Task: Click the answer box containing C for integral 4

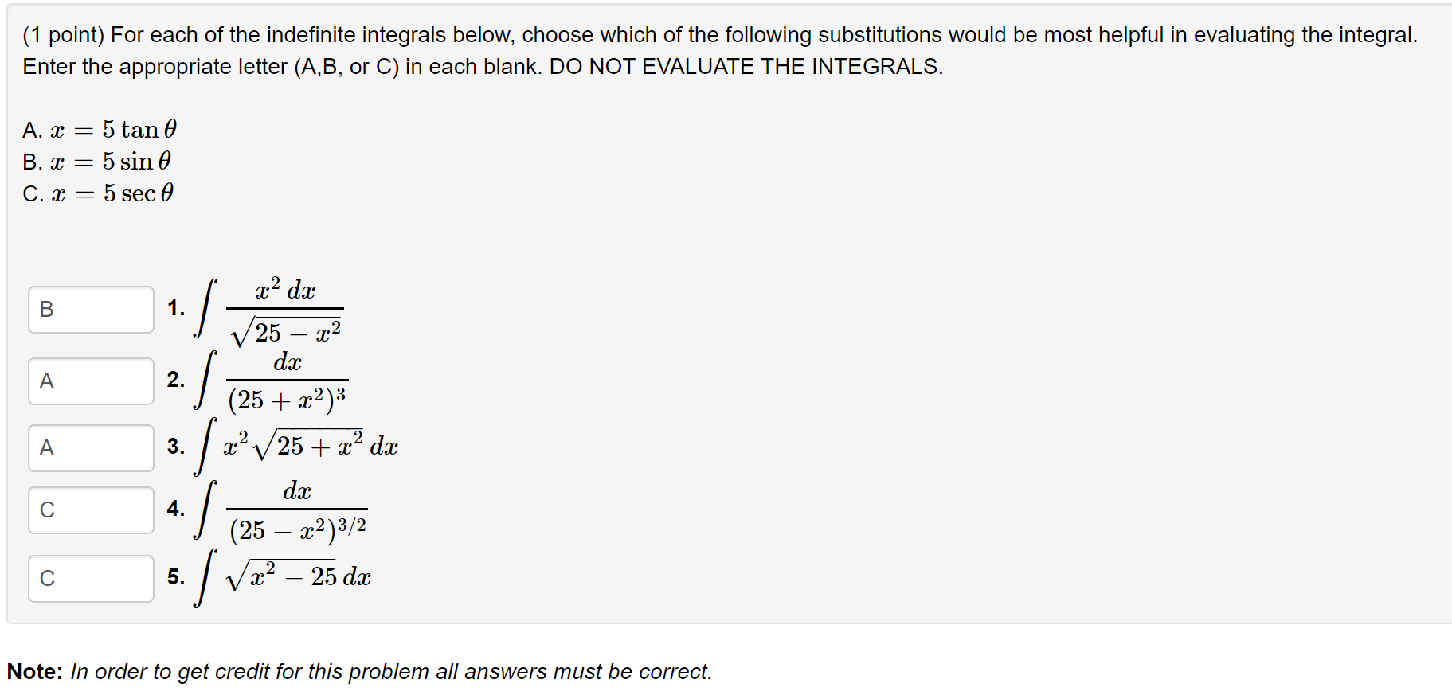Action: tap(90, 510)
